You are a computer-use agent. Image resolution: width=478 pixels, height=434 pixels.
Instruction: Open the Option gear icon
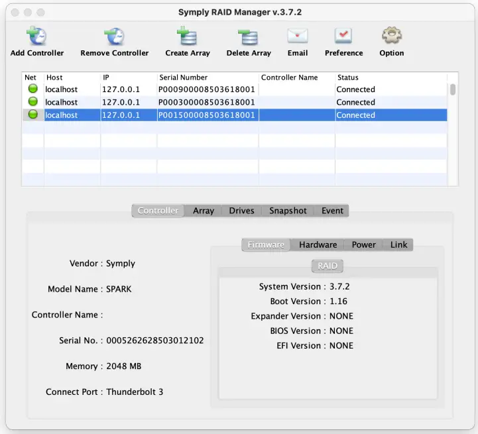coord(392,36)
